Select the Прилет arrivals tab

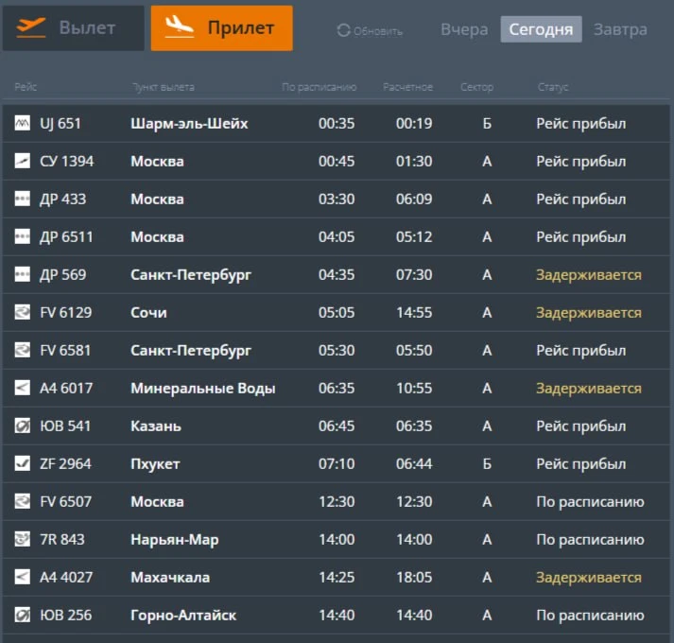point(221,28)
